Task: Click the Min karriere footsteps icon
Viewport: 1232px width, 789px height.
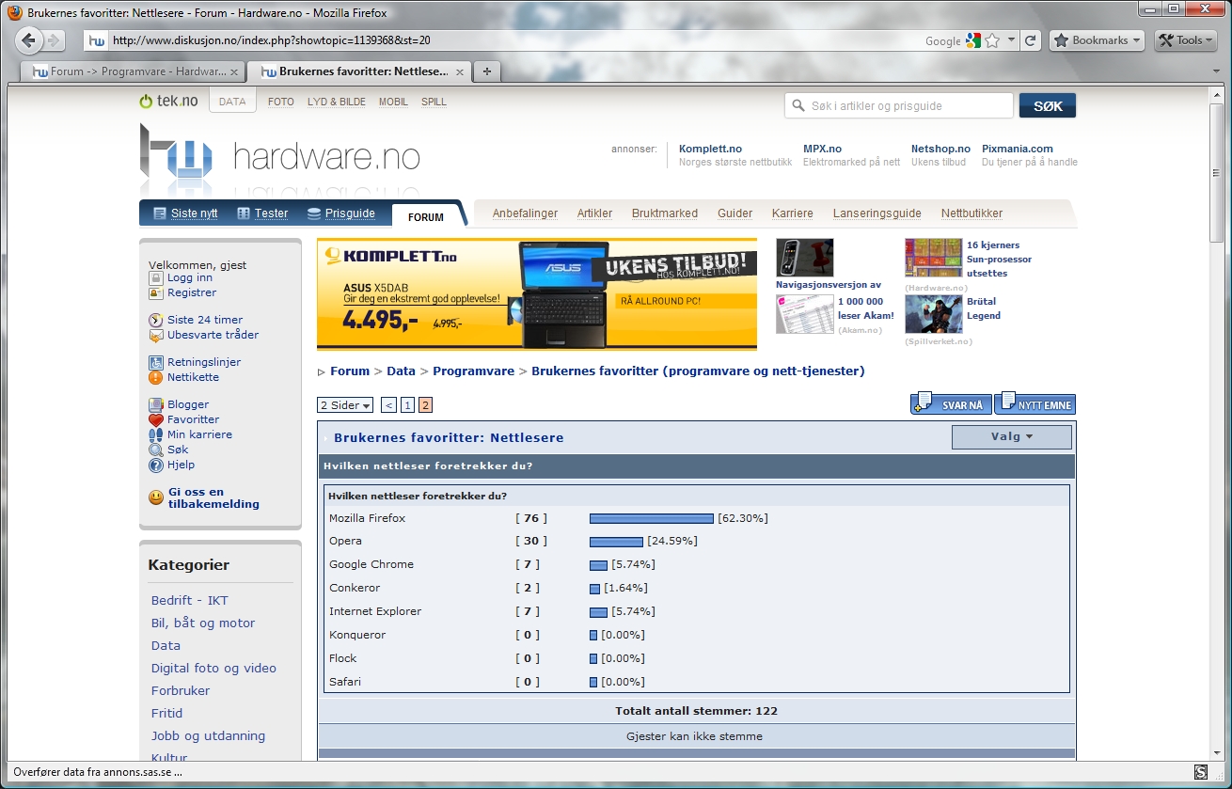Action: click(x=156, y=434)
